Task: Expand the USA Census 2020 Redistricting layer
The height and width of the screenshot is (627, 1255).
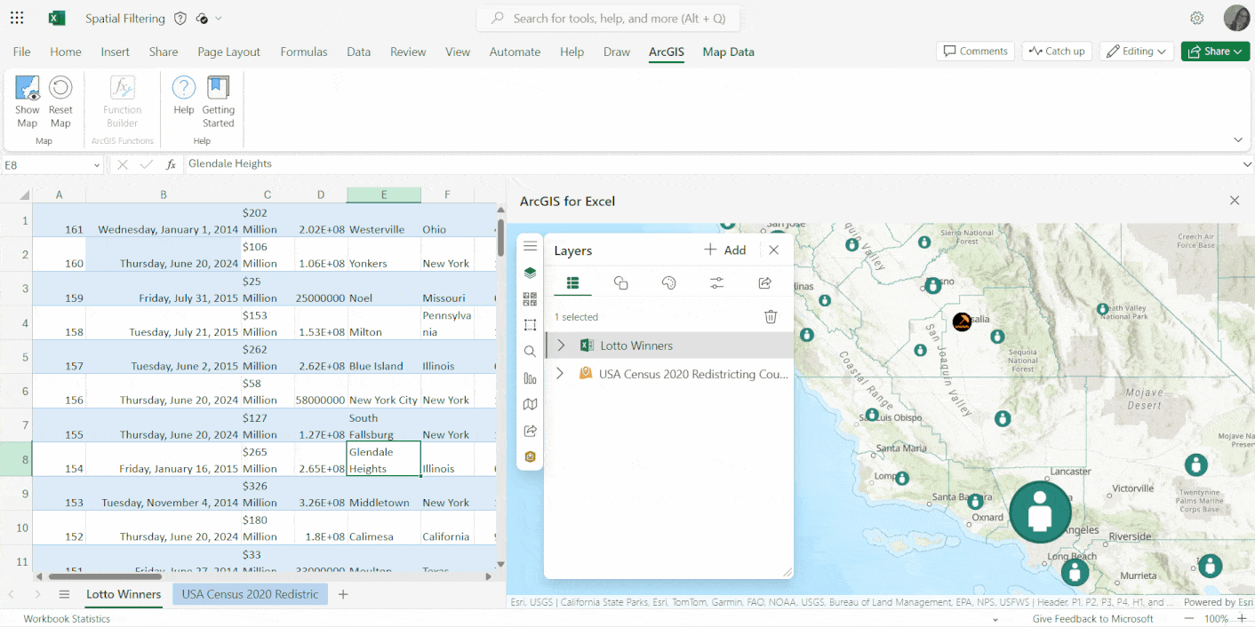Action: pos(561,374)
